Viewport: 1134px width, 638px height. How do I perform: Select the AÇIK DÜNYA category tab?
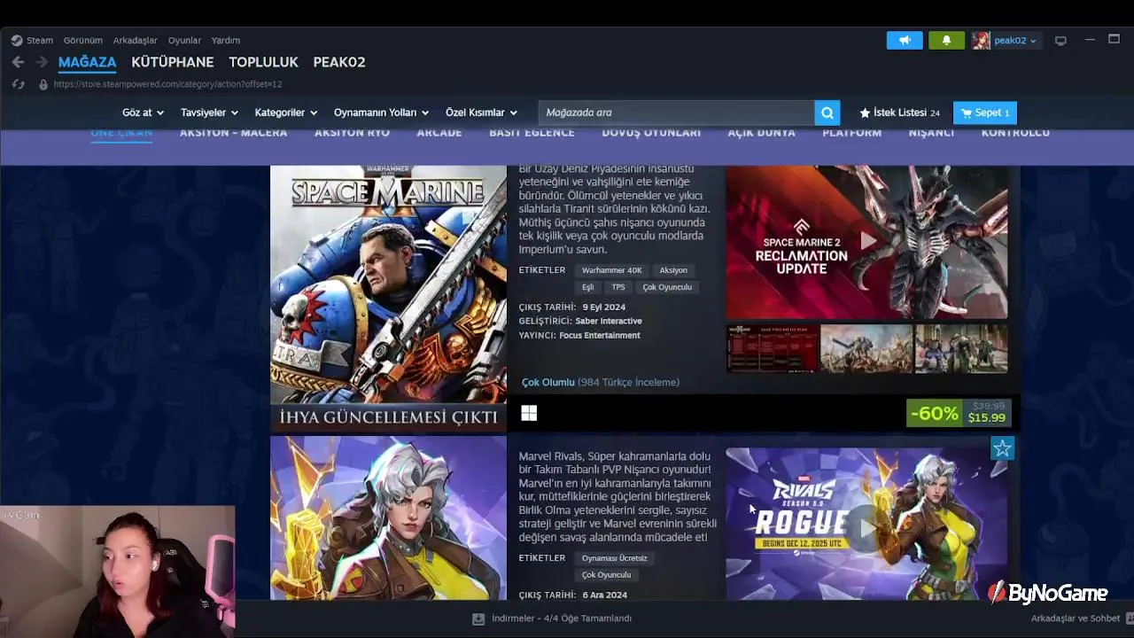(761, 133)
